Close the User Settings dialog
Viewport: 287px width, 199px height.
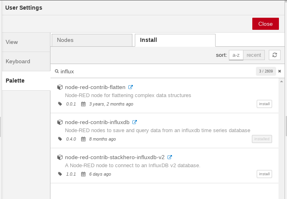[x=265, y=24]
